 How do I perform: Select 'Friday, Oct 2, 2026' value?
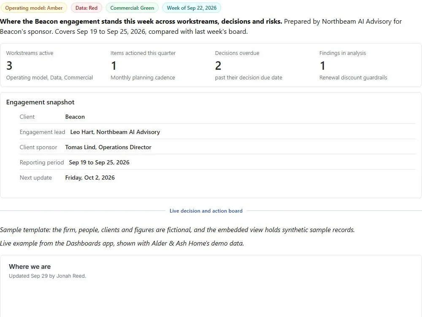click(x=90, y=178)
